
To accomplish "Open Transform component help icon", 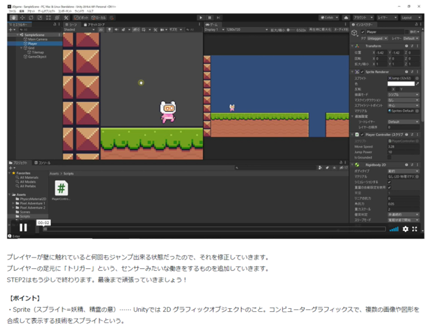I will (407, 46).
